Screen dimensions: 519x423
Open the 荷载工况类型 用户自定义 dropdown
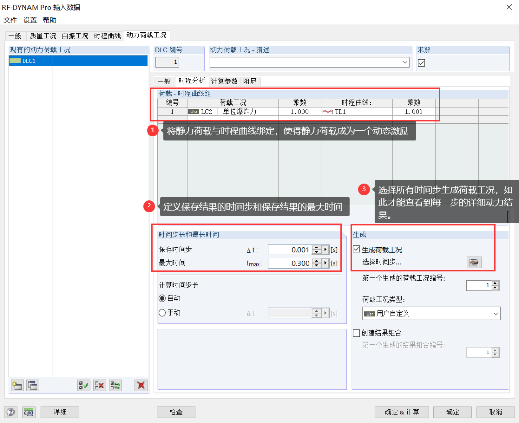495,314
